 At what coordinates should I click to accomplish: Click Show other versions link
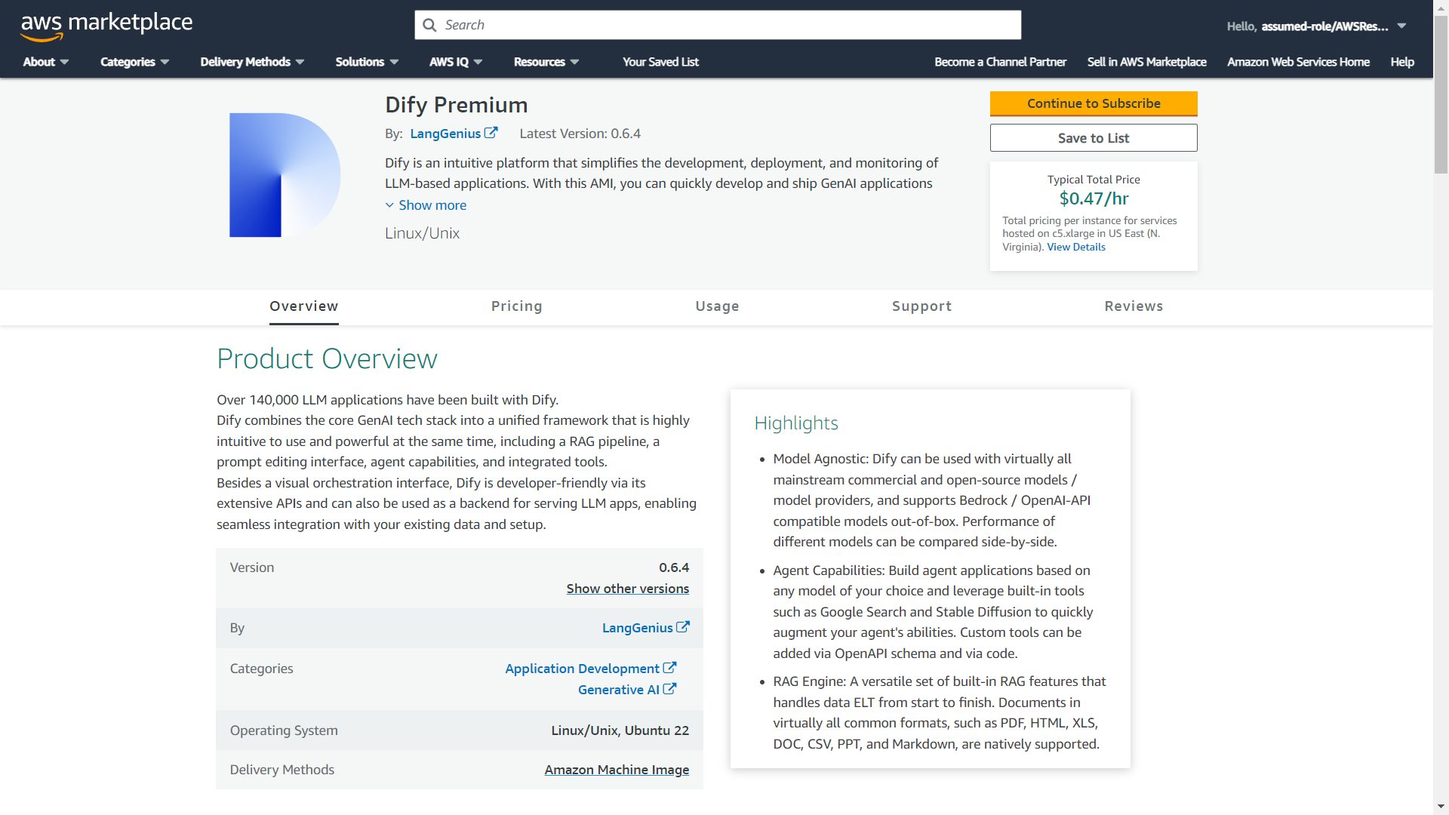(627, 589)
